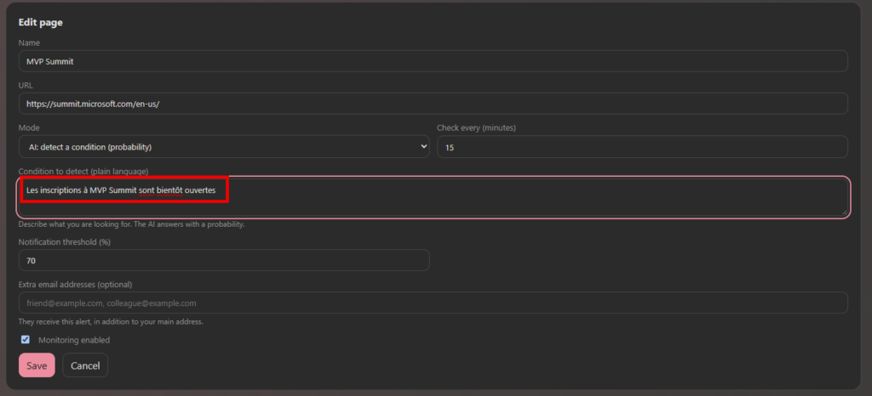Click the Extra email addresses field
The image size is (872, 396).
pos(433,303)
